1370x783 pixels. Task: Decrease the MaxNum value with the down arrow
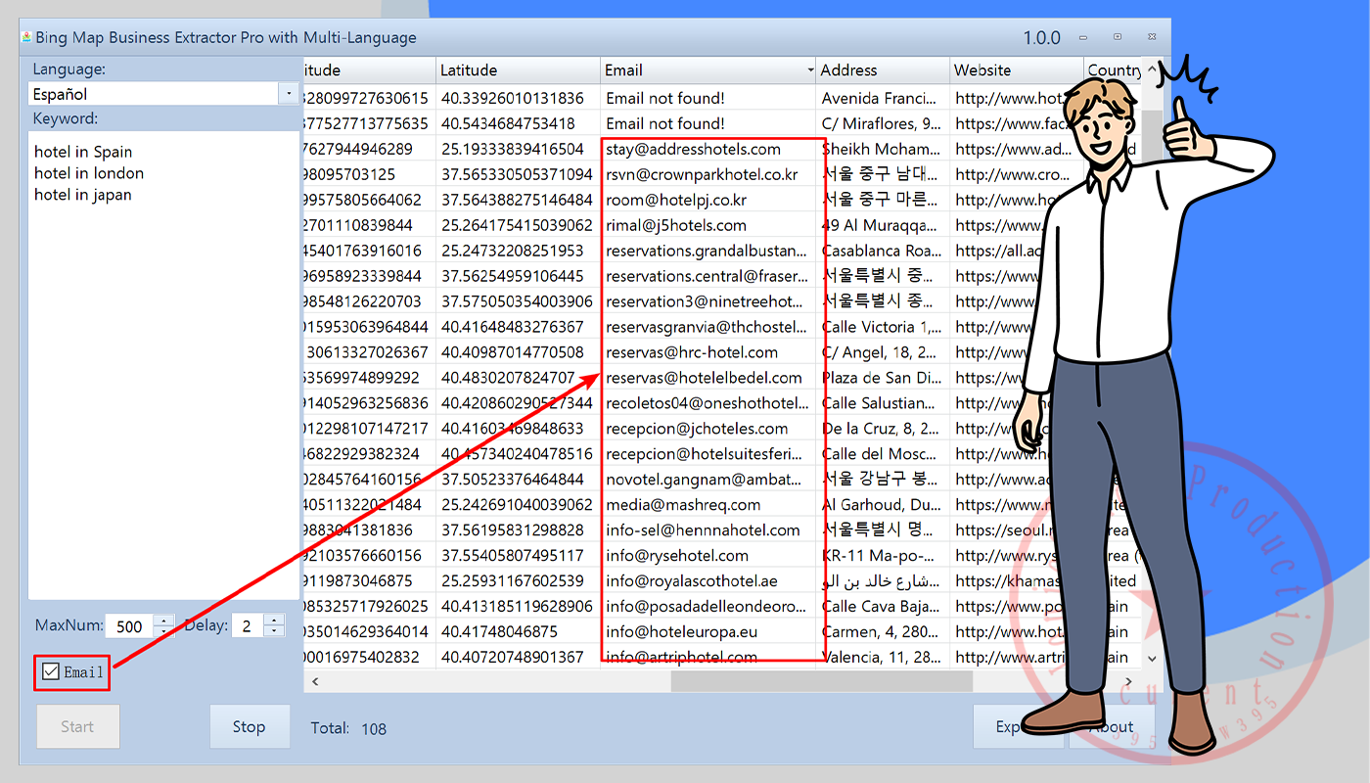click(x=163, y=631)
